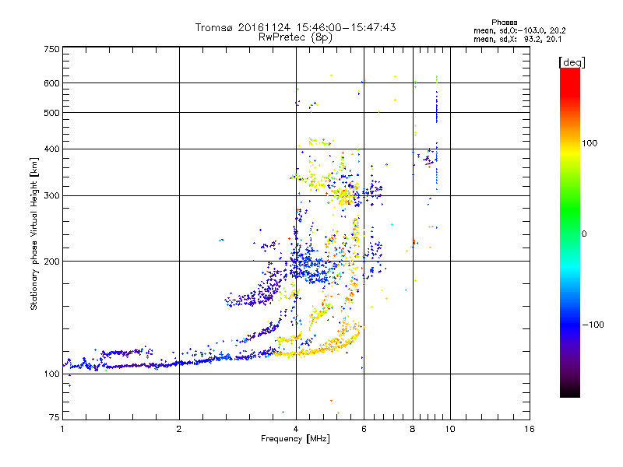Click the '100' colorbar tick label
Screen dimensions: 623x467
click(590, 143)
